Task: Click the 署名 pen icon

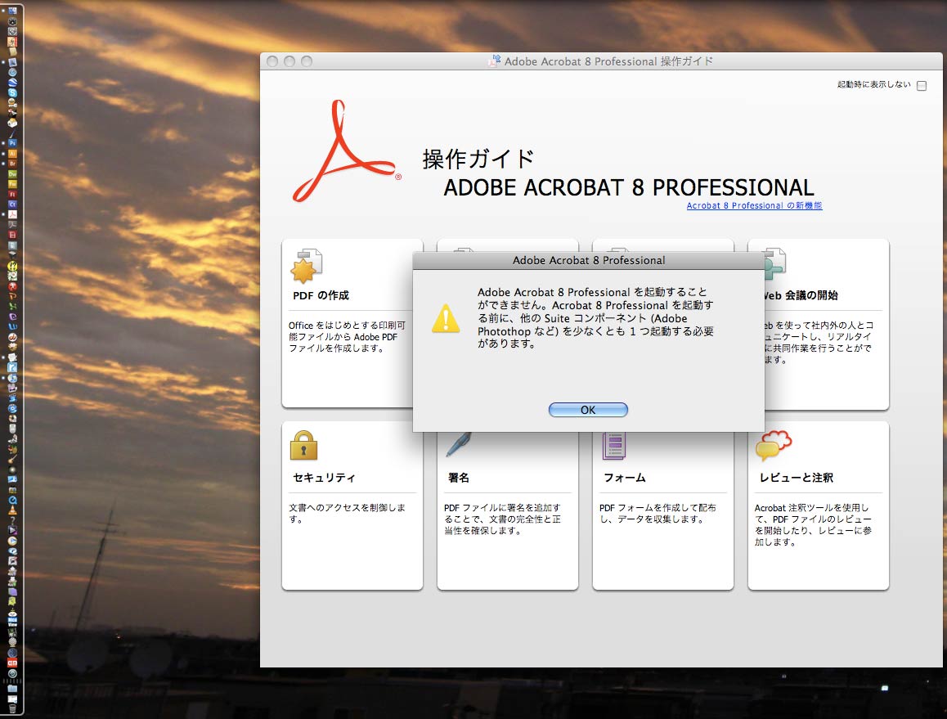Action: 459,445
